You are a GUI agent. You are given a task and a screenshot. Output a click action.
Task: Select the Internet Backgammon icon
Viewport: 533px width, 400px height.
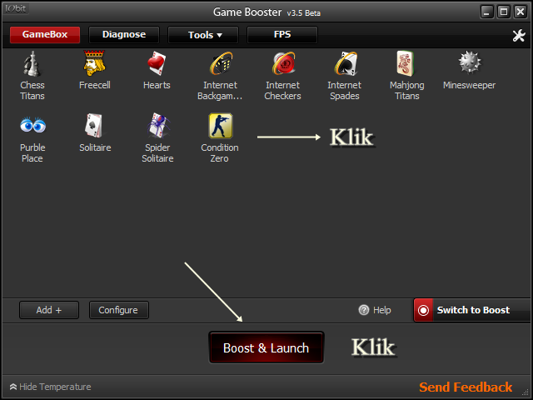(x=221, y=63)
